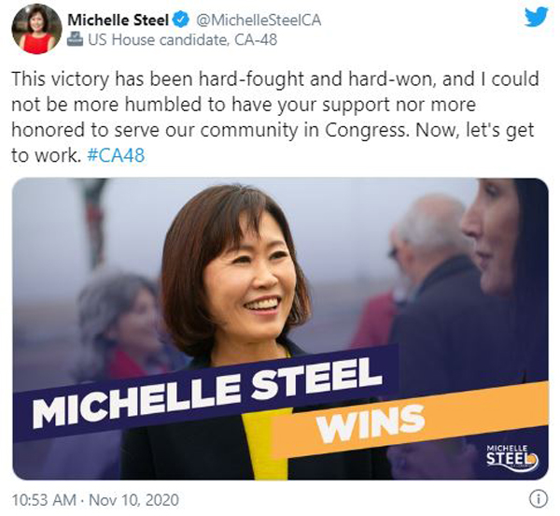Click the ballot box candidate label icon
560x516 pixels.
pos(75,39)
